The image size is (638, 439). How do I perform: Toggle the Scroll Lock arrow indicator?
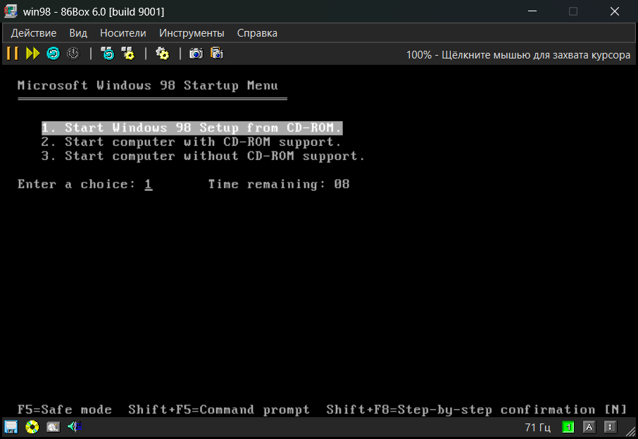610,427
